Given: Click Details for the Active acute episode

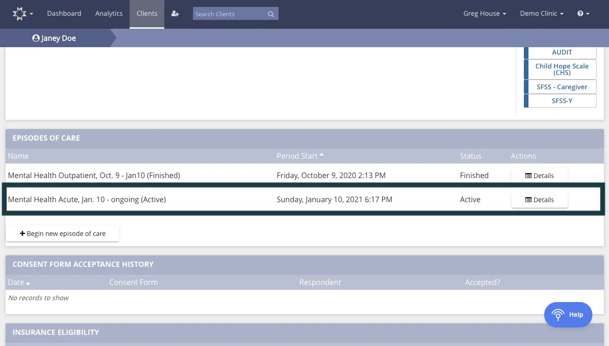Looking at the screenshot, I should point(539,199).
